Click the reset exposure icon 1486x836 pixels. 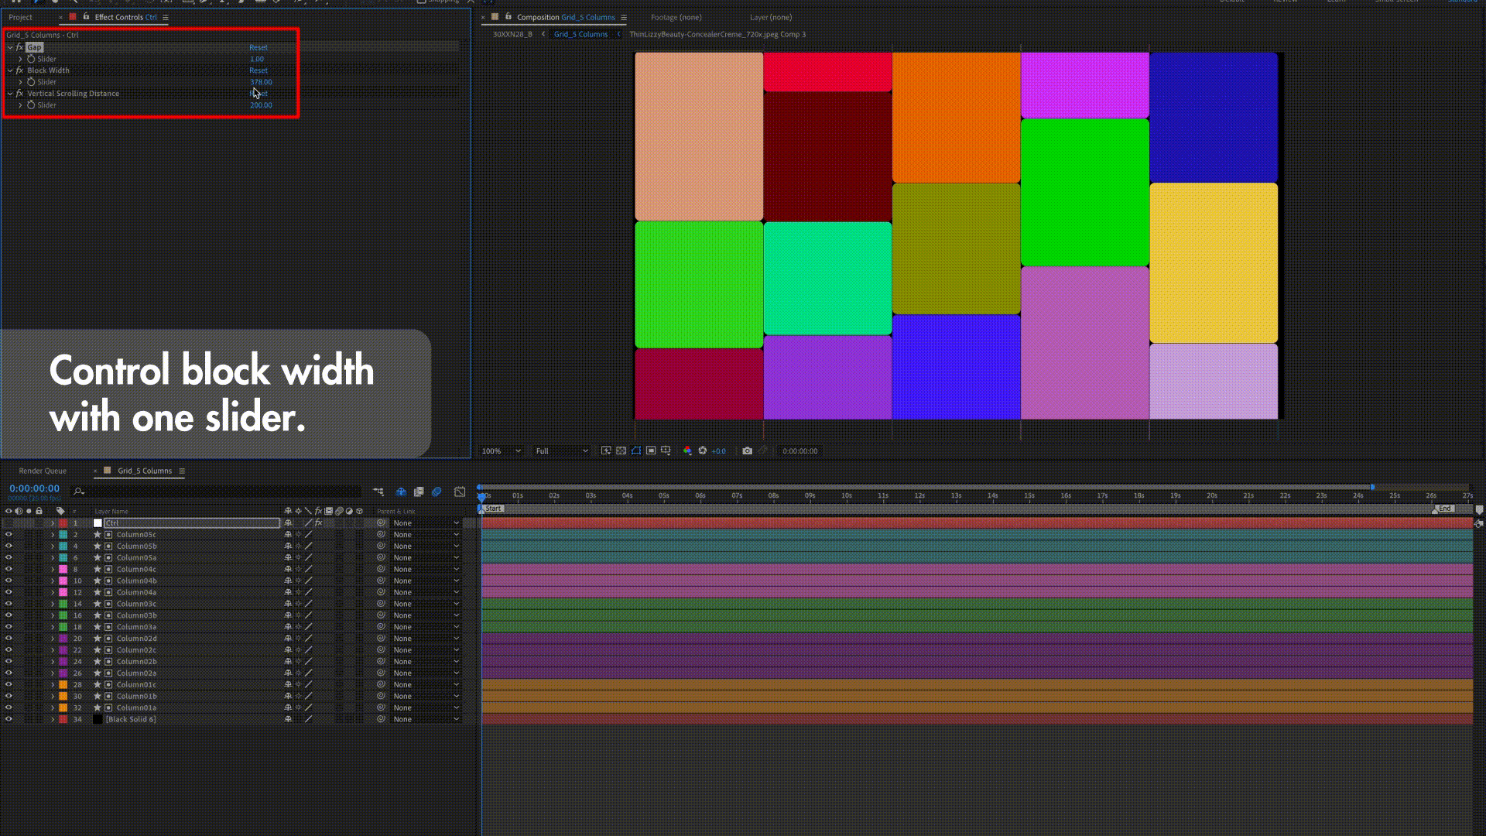[702, 451]
